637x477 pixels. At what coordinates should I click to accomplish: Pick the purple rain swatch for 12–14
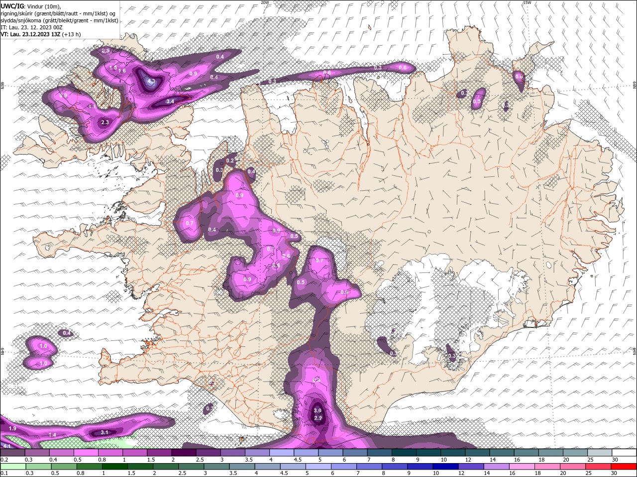coord(470,466)
